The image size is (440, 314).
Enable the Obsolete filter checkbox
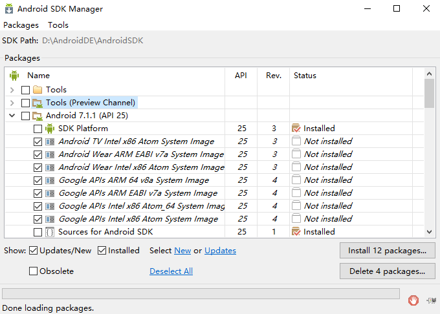33,271
